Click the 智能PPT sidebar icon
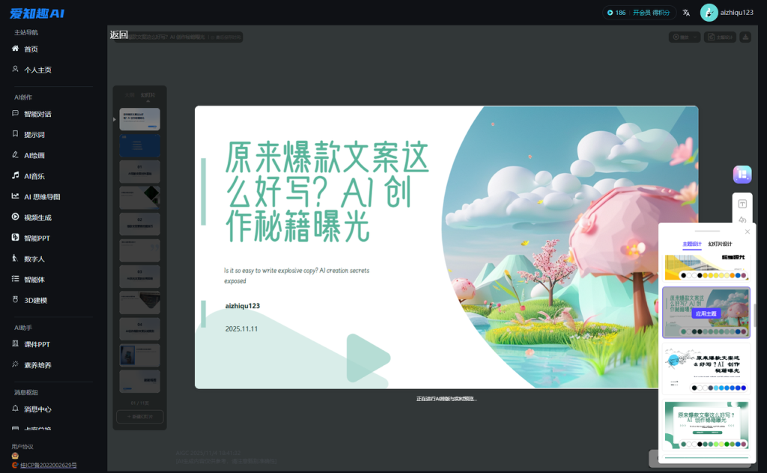The height and width of the screenshot is (473, 767). click(x=15, y=237)
